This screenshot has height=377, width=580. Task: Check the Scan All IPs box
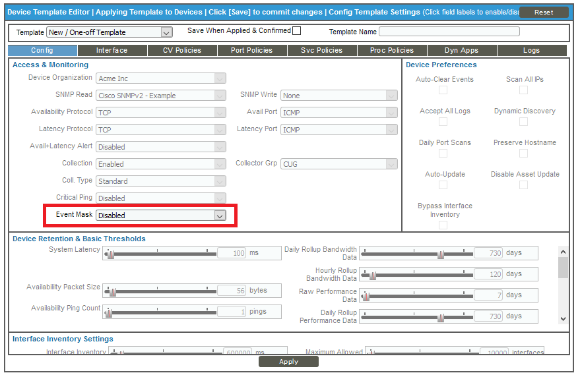pos(523,90)
